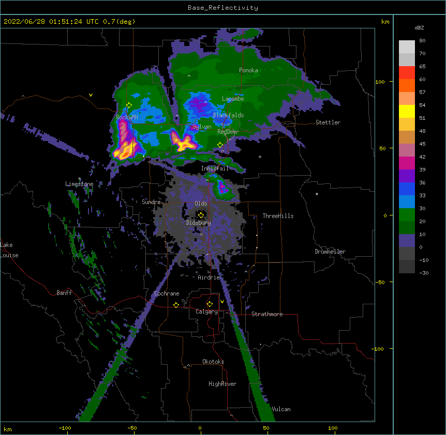The height and width of the screenshot is (435, 446).
Task: Click the purple 36-39 dBZ legend swatch
Action: coord(407,176)
